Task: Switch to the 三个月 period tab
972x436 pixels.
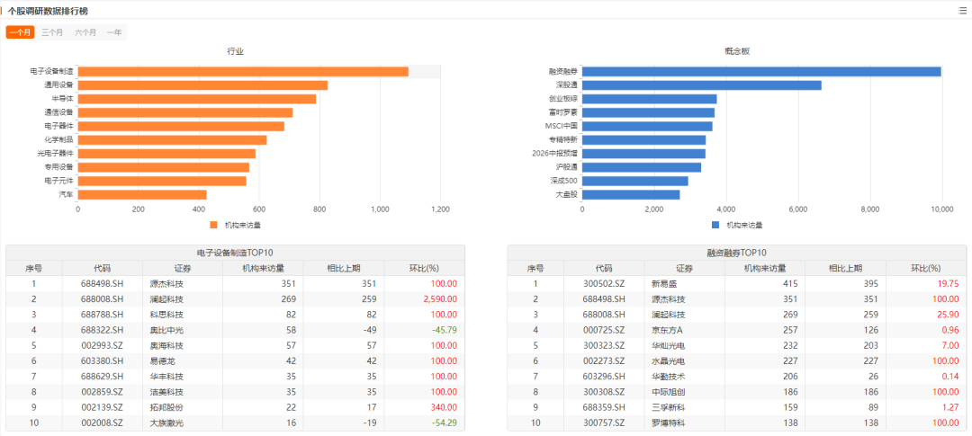Action: point(52,32)
